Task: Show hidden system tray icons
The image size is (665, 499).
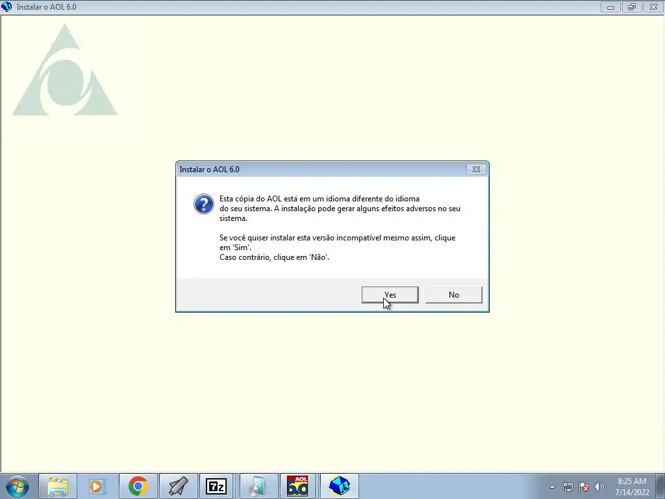Action: 552,487
